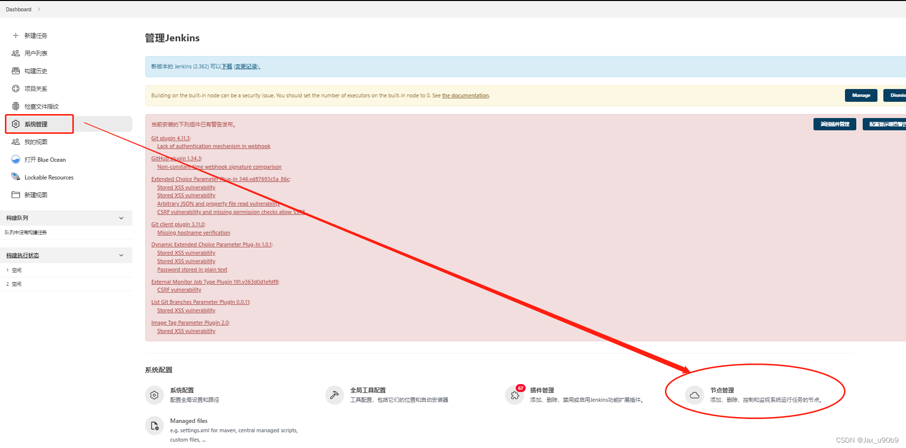Open Non-constant time webhook signature comparison link
Image resolution: width=906 pixels, height=448 pixels.
219,167
